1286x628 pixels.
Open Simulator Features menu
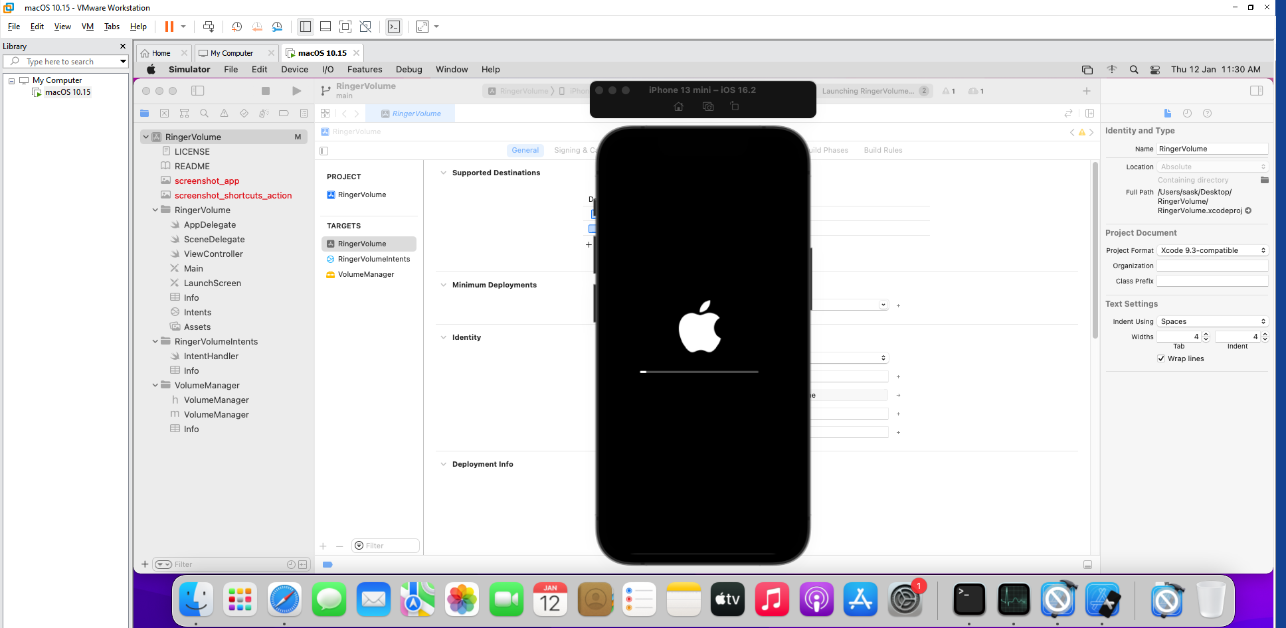(365, 70)
